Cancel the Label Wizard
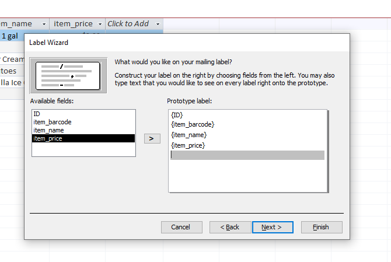Viewport: 391px width, 262px height. click(x=181, y=228)
